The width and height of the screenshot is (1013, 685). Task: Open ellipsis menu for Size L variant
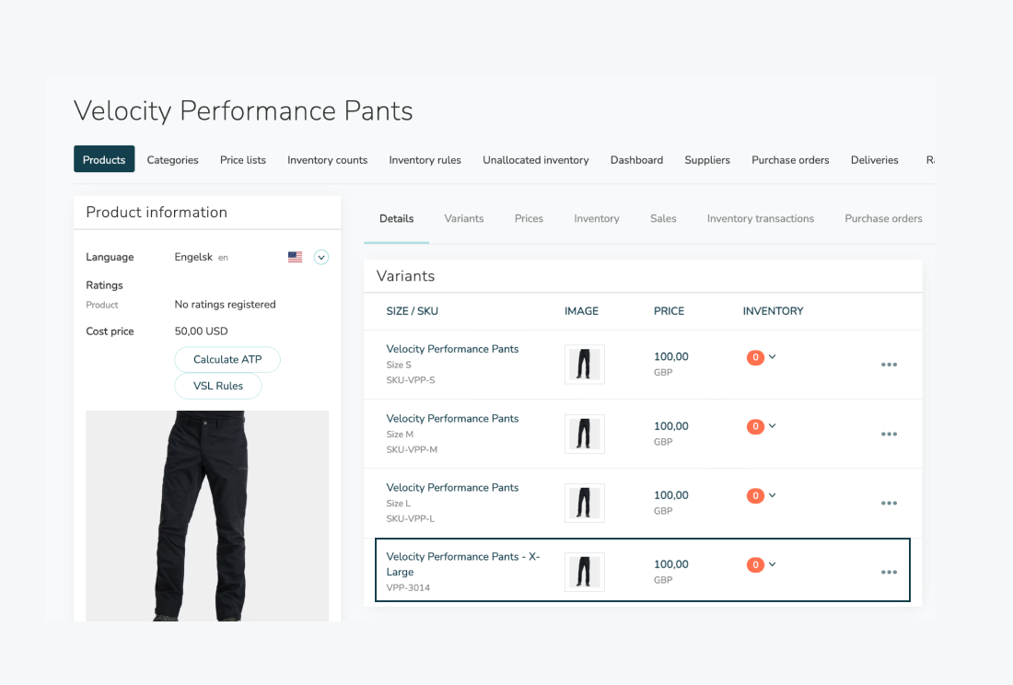click(x=888, y=503)
